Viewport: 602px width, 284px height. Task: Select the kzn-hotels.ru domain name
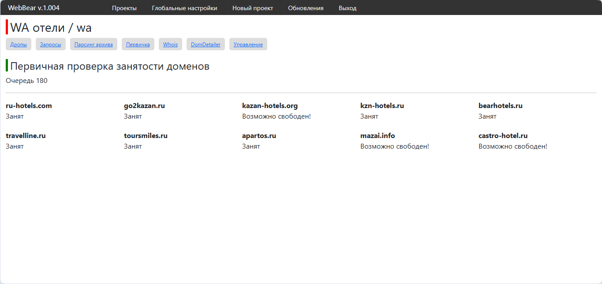[382, 106]
